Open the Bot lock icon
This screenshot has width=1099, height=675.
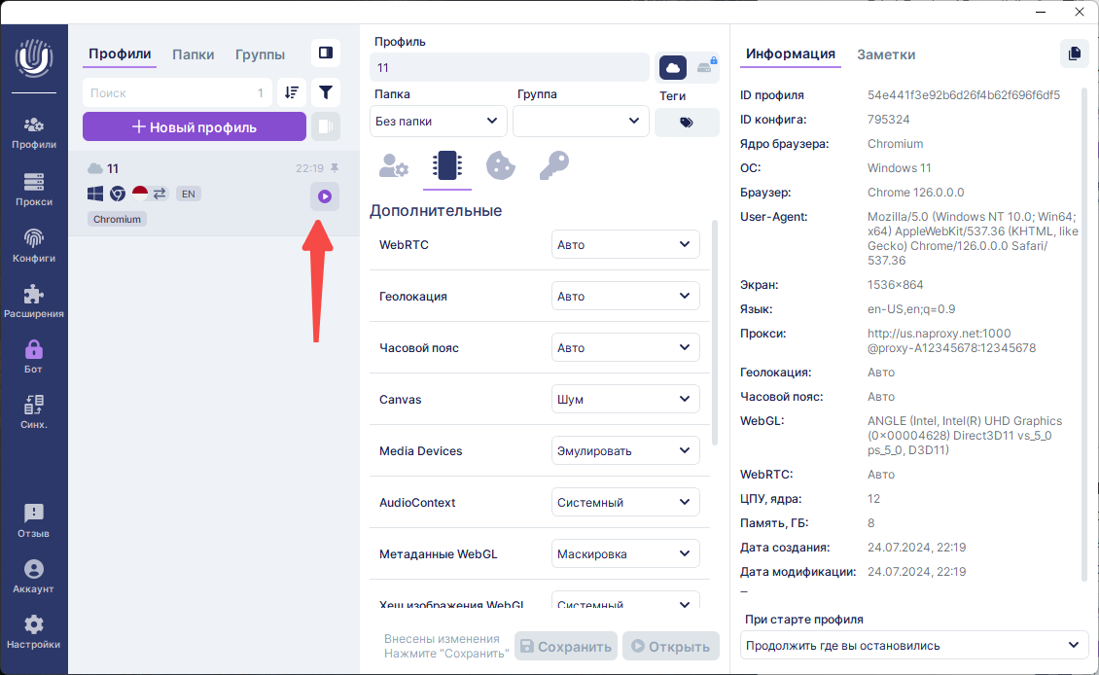34,356
